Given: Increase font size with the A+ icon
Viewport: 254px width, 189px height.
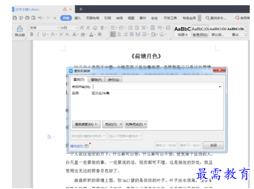Looking at the screenshot, I should [x=82, y=28].
